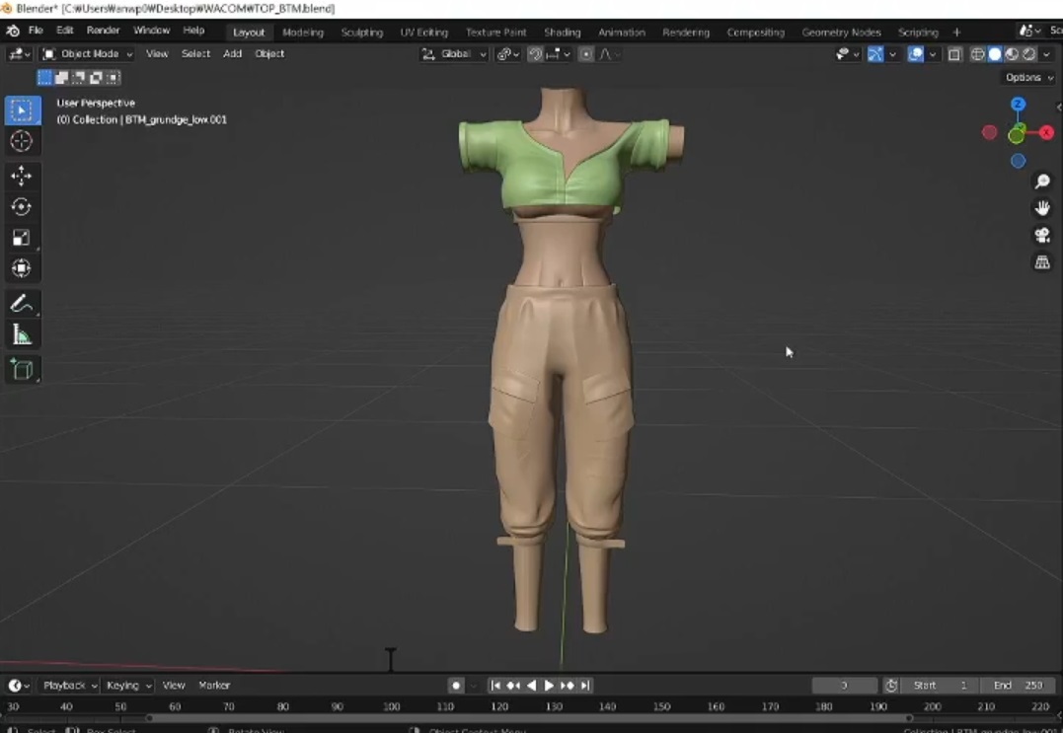Open the Edit menu
The image size is (1063, 733).
64,31
